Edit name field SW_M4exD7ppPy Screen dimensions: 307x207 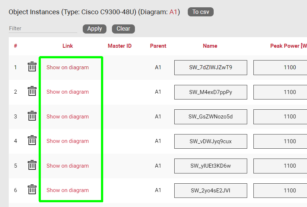(x=210, y=92)
